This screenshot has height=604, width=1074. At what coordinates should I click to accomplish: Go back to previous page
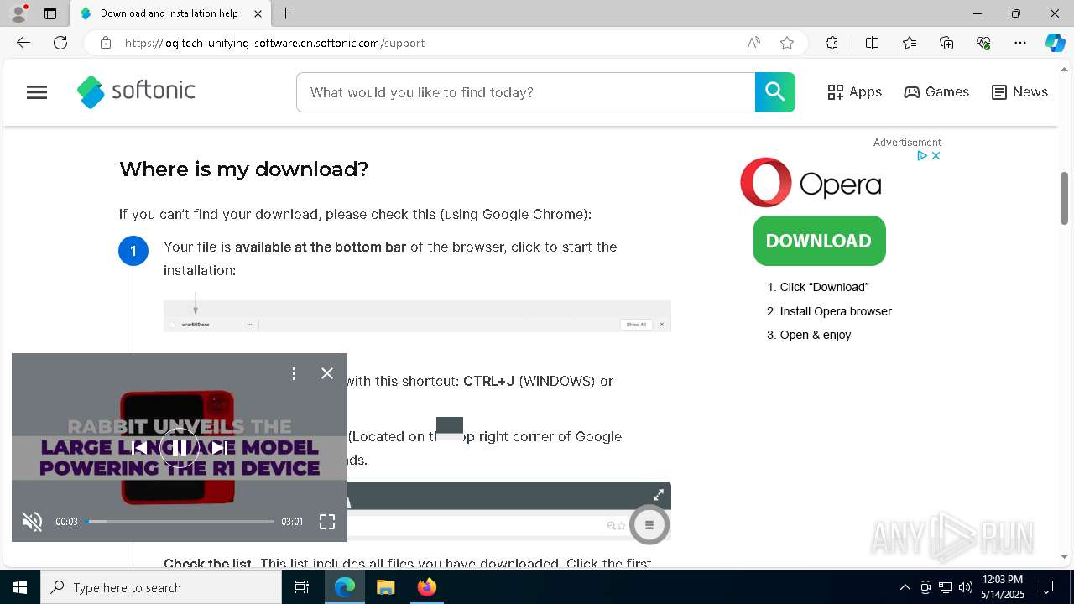tap(23, 43)
